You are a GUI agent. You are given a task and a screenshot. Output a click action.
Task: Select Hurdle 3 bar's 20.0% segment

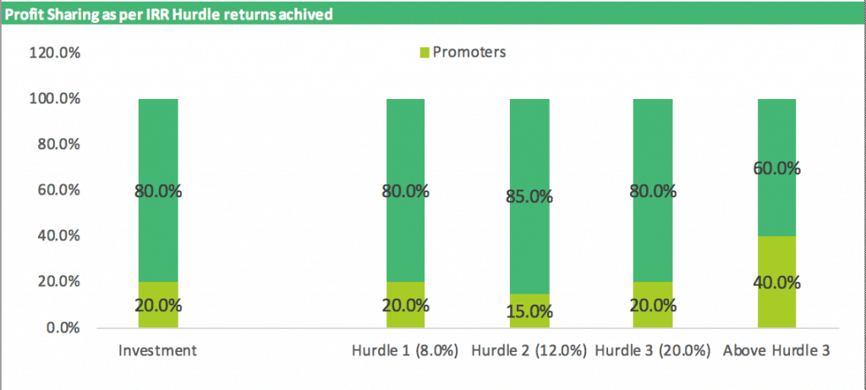pyautogui.click(x=653, y=305)
